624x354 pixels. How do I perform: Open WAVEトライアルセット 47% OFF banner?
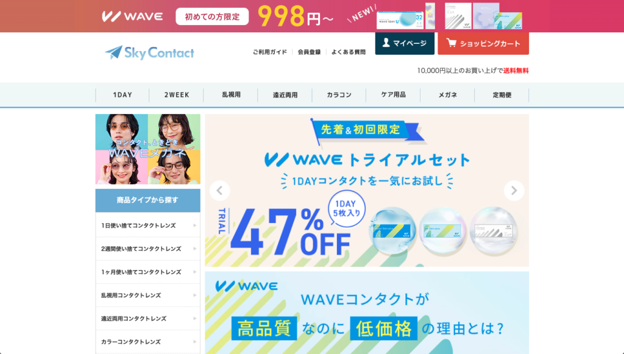[x=367, y=191]
